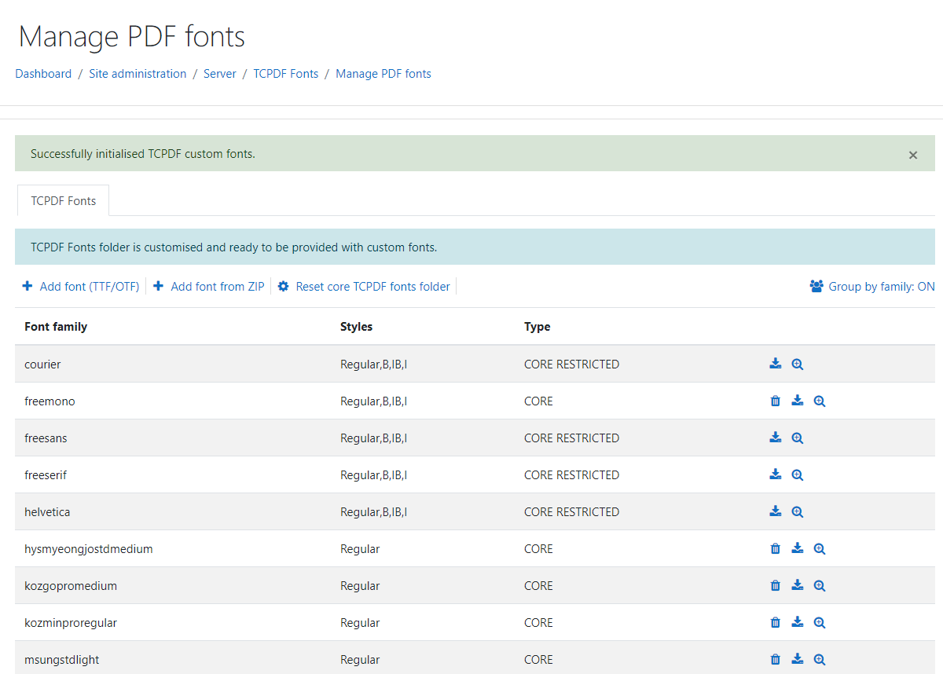Image resolution: width=943 pixels, height=674 pixels.
Task: Go to Dashboard breadcrumb
Action: click(43, 74)
